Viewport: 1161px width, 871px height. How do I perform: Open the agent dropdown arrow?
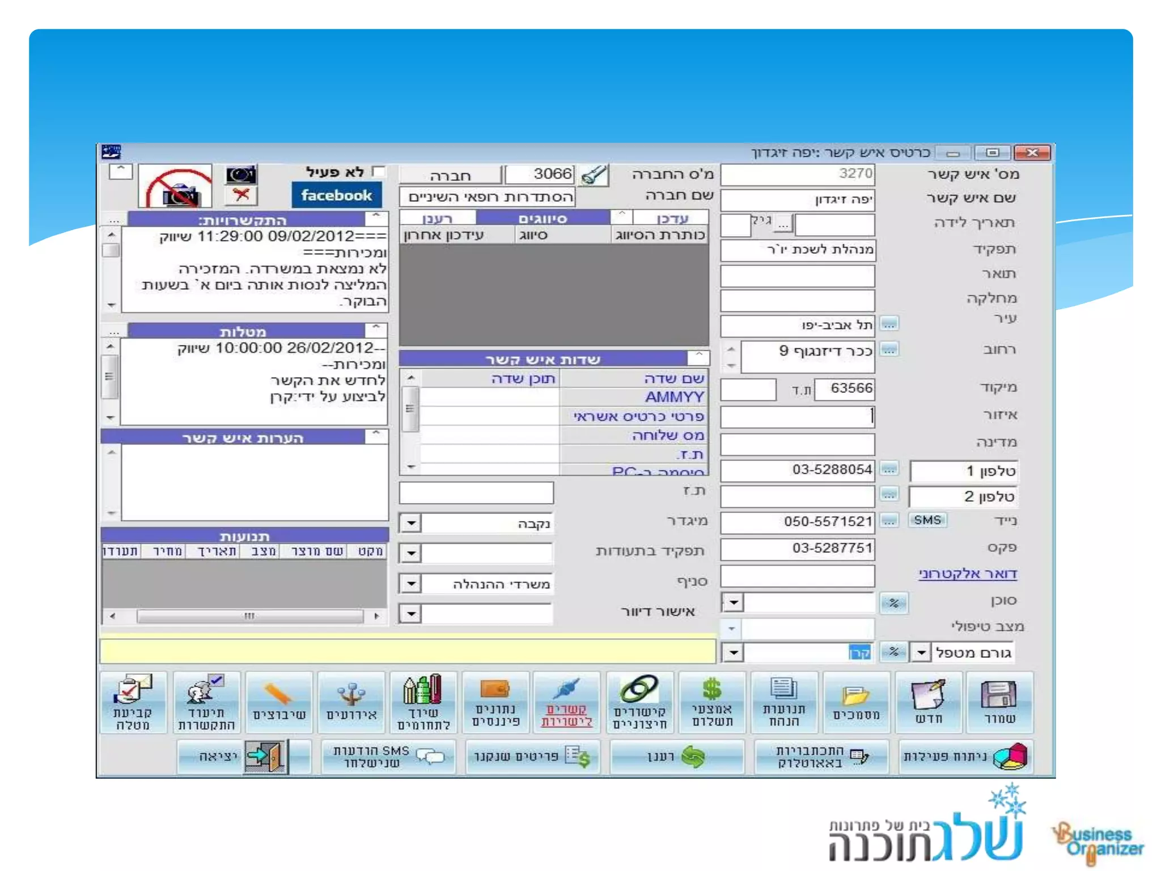pyautogui.click(x=734, y=602)
